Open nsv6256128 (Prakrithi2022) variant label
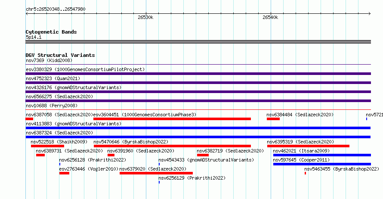The width and height of the screenshot is (383, 199). click(x=93, y=160)
